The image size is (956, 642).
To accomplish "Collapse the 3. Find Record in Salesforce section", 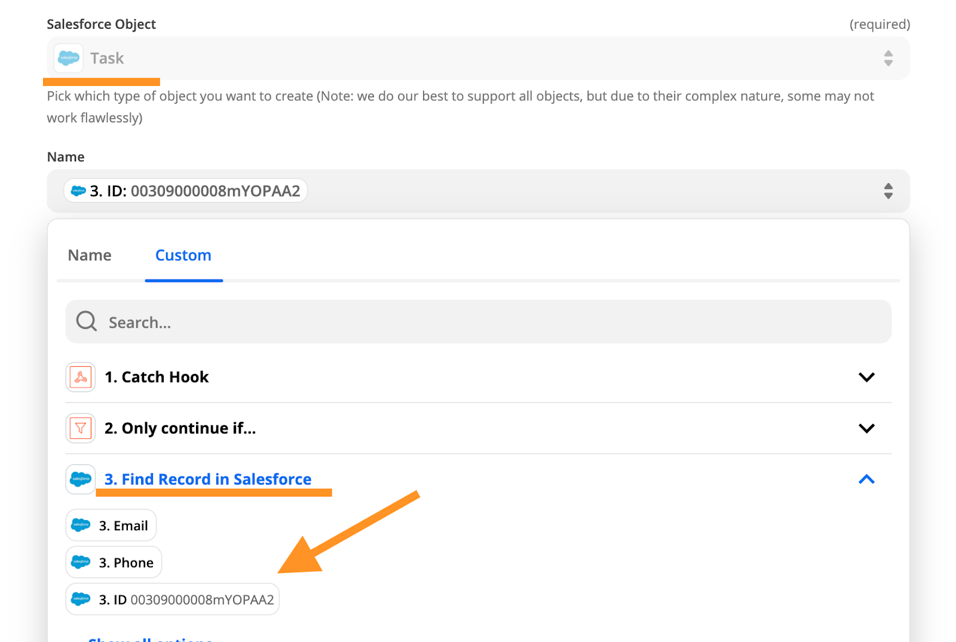I will point(866,480).
